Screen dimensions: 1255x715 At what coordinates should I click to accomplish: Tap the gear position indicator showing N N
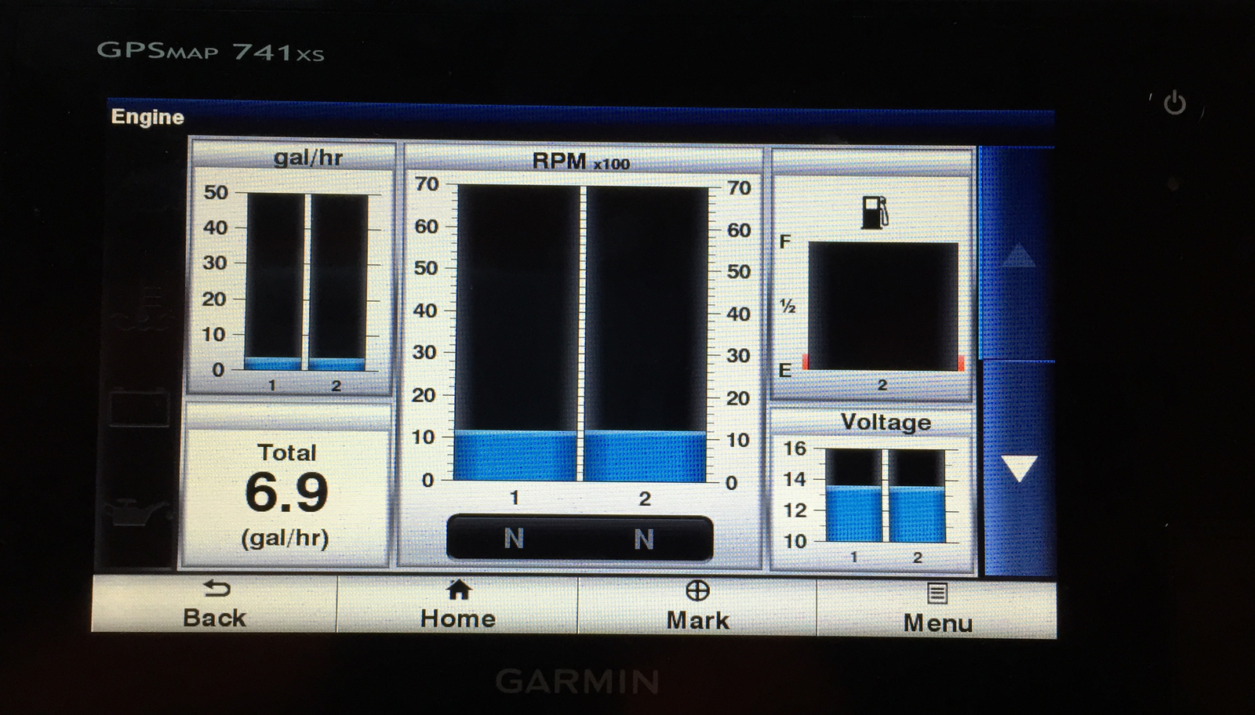[x=580, y=539]
